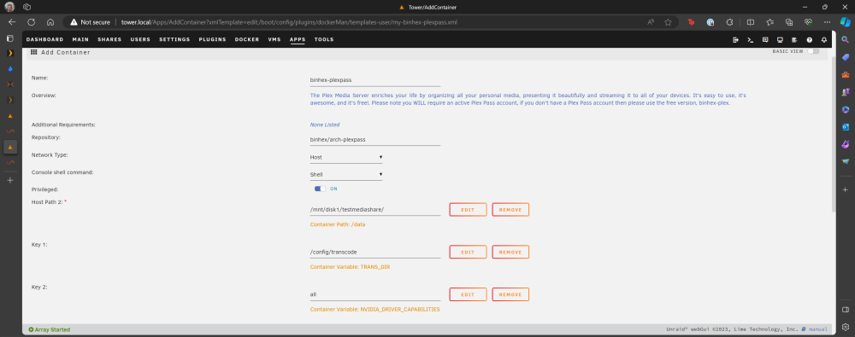Open the log file icon
This screenshot has width=855, height=337.
(x=794, y=40)
